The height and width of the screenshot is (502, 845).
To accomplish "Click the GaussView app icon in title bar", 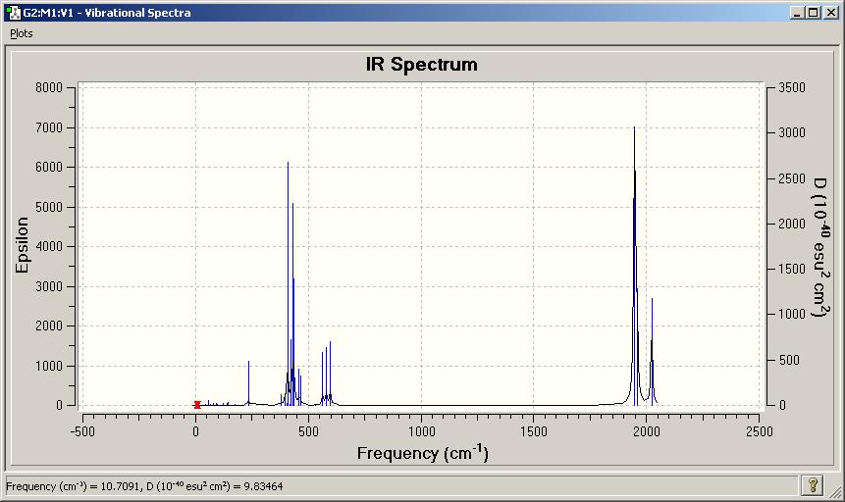I will [13, 12].
